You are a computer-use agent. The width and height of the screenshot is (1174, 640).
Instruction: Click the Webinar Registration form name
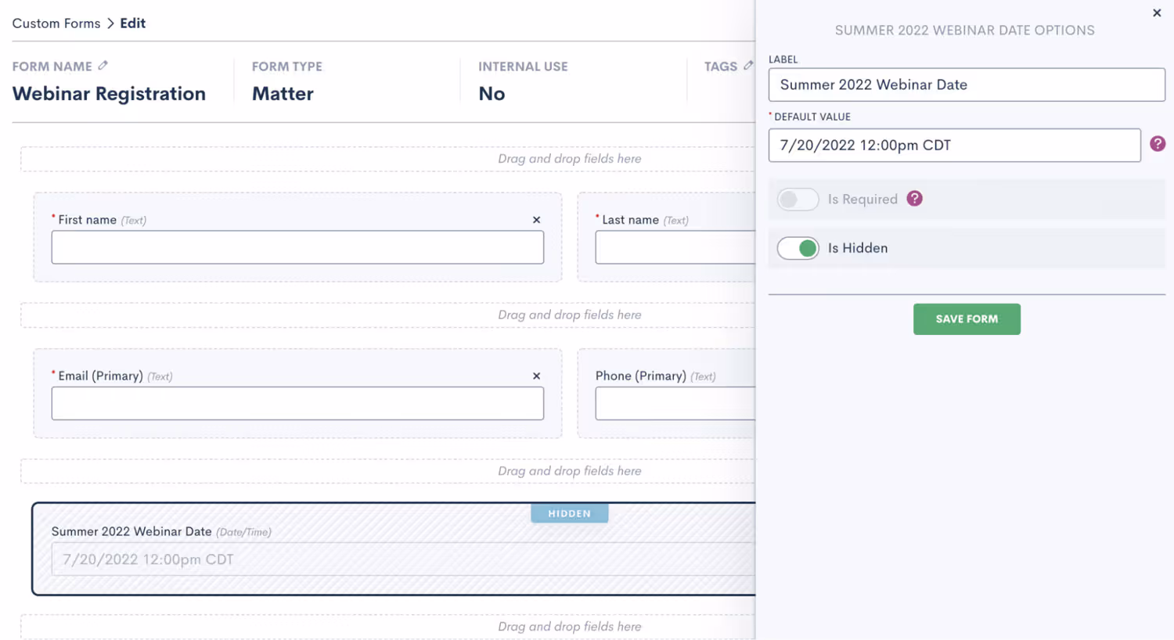[x=109, y=94]
